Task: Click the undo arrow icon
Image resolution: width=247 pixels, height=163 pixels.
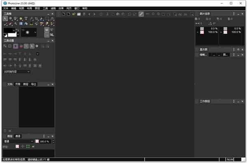Action: [x=130, y=14]
